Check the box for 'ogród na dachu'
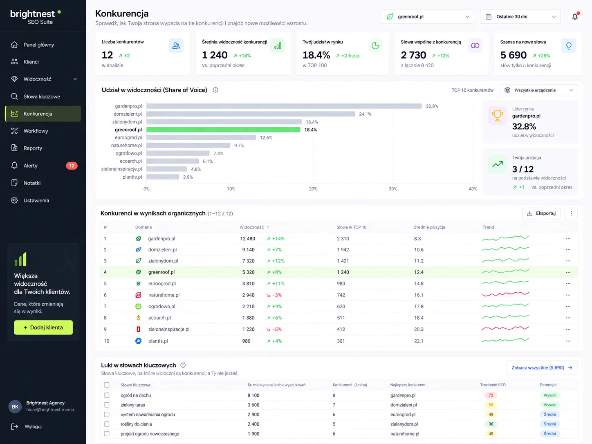592x444 pixels. click(x=107, y=395)
